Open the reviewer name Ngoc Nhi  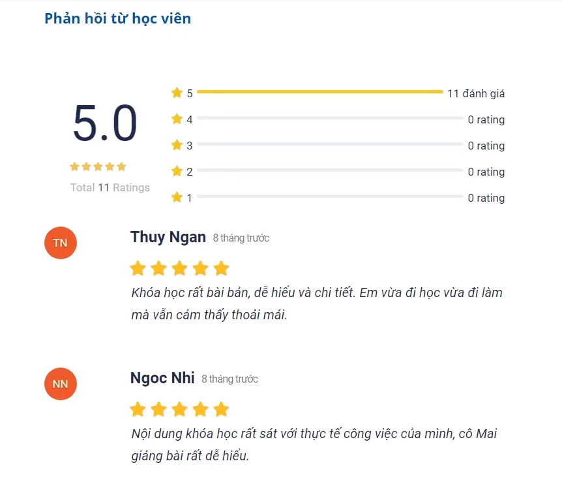tap(162, 378)
